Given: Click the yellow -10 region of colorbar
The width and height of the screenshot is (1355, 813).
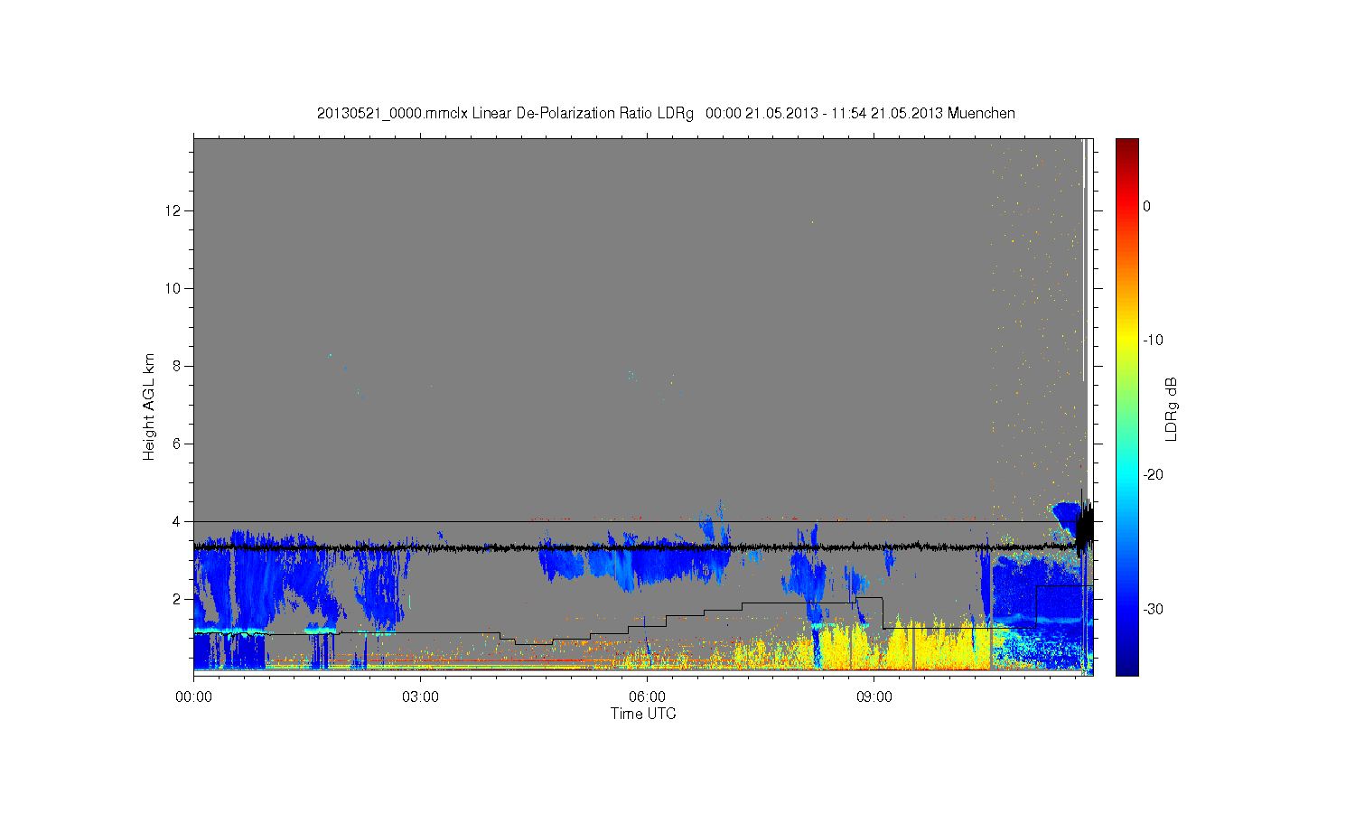Looking at the screenshot, I should coord(1127,341).
